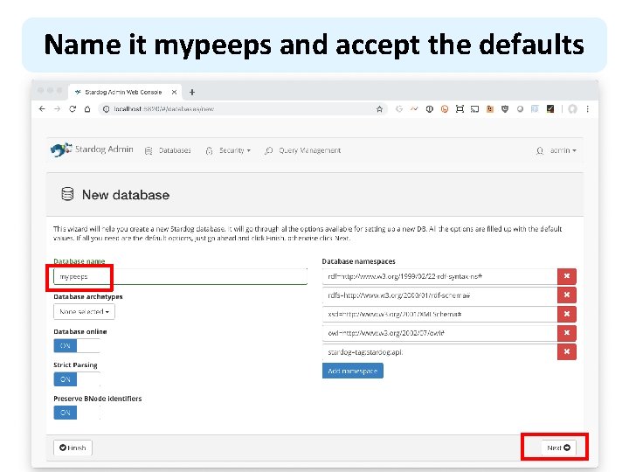This screenshot has width=629, height=472.
Task: Open the Databases menu item
Action: tap(168, 150)
